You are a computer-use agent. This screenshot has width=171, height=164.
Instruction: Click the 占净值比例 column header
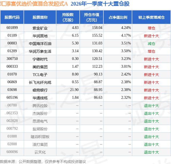pyautogui.click(x=118, y=17)
